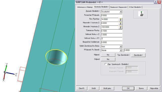Click the XYZ axis triad origin sphere

pyautogui.click(x=5, y=72)
